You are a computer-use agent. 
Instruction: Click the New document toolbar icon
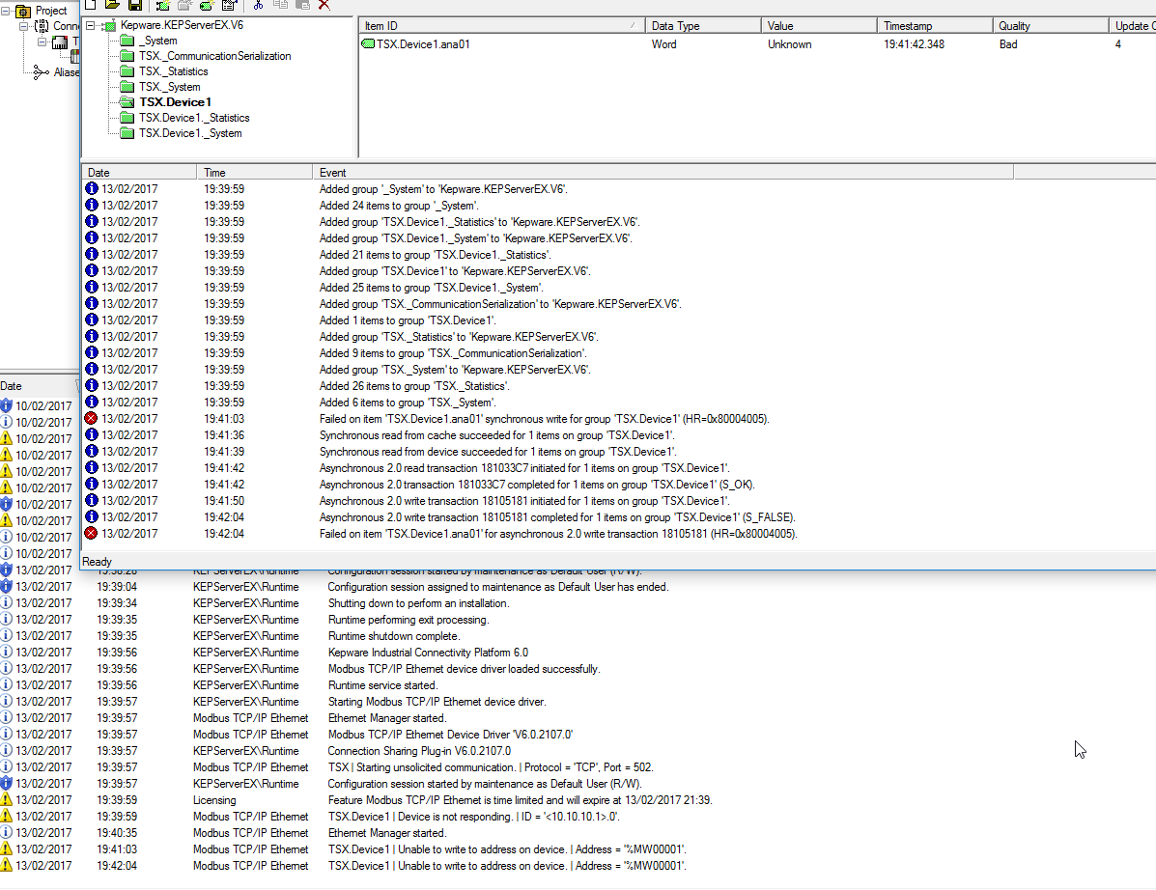tap(90, 5)
